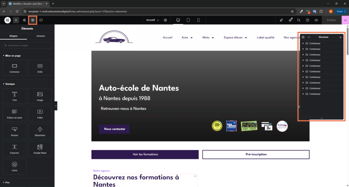Open the Elementor logo menu
Screen dimensions: 349x187
coord(7,20)
